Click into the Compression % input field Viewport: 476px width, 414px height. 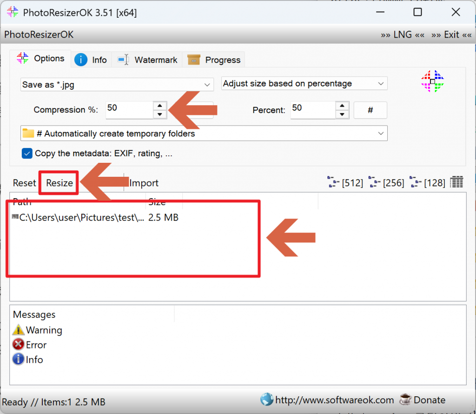(130, 110)
